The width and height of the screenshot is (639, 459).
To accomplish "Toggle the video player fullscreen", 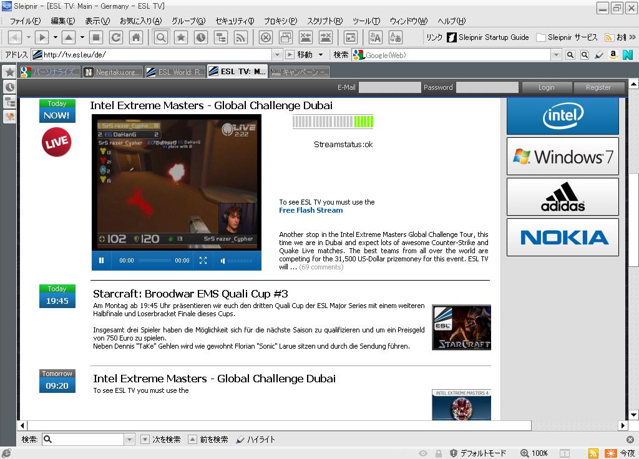I will tap(203, 260).
